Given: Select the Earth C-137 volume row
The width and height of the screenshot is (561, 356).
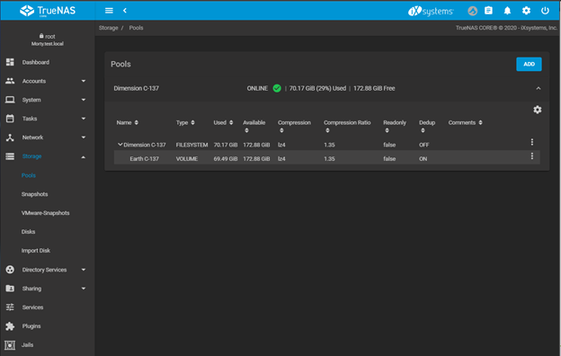Looking at the screenshot, I should 326,157.
